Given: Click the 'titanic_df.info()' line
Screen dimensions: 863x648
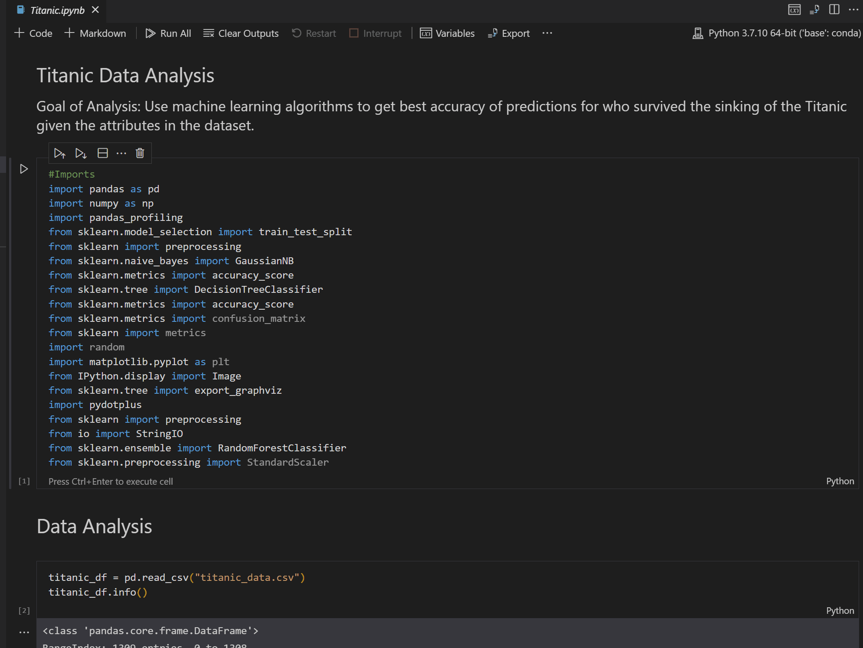Looking at the screenshot, I should (x=98, y=592).
